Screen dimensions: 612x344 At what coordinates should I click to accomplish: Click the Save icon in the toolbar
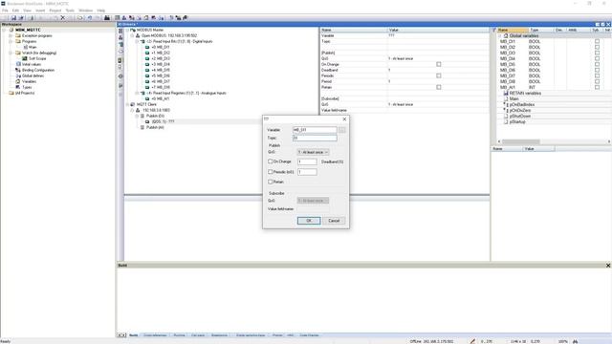pyautogui.click(x=13, y=17)
